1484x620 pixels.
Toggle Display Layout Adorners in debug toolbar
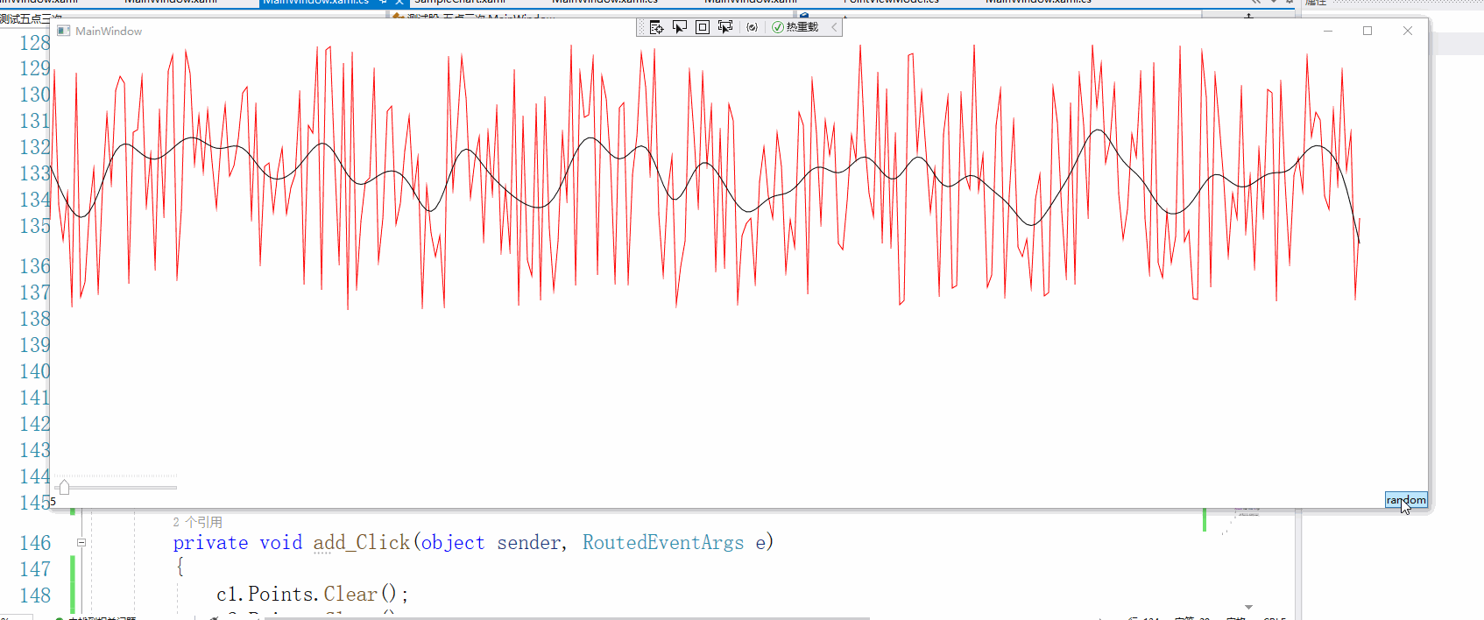(703, 27)
